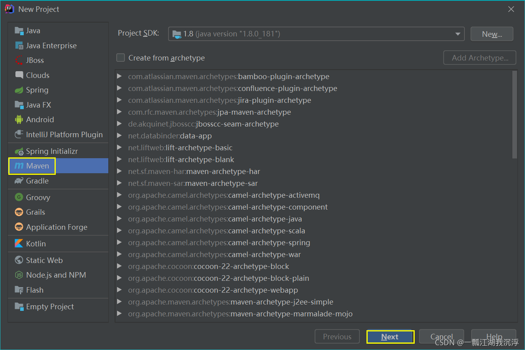Expand jpa-maven-archetype tree arrow
This screenshot has height=350, width=525.
(119, 112)
